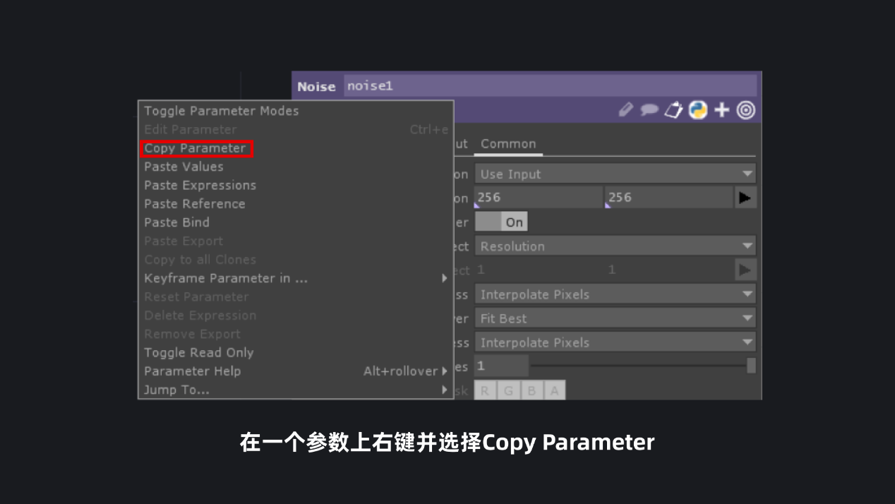The height and width of the screenshot is (504, 895).
Task: Click the Noise node title label
Action: 316,85
